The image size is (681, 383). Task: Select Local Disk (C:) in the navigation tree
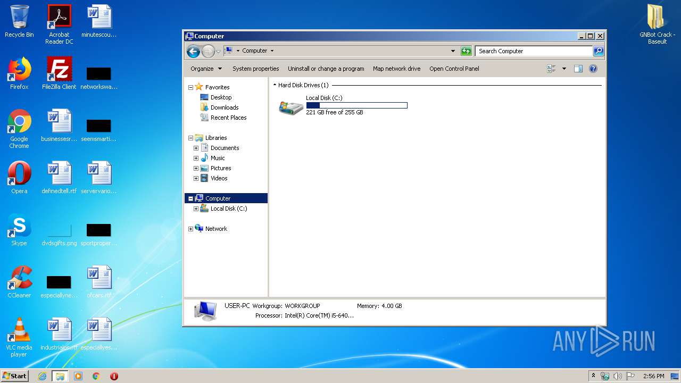point(229,209)
